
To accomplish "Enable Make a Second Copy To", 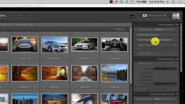I will (x=136, y=45).
